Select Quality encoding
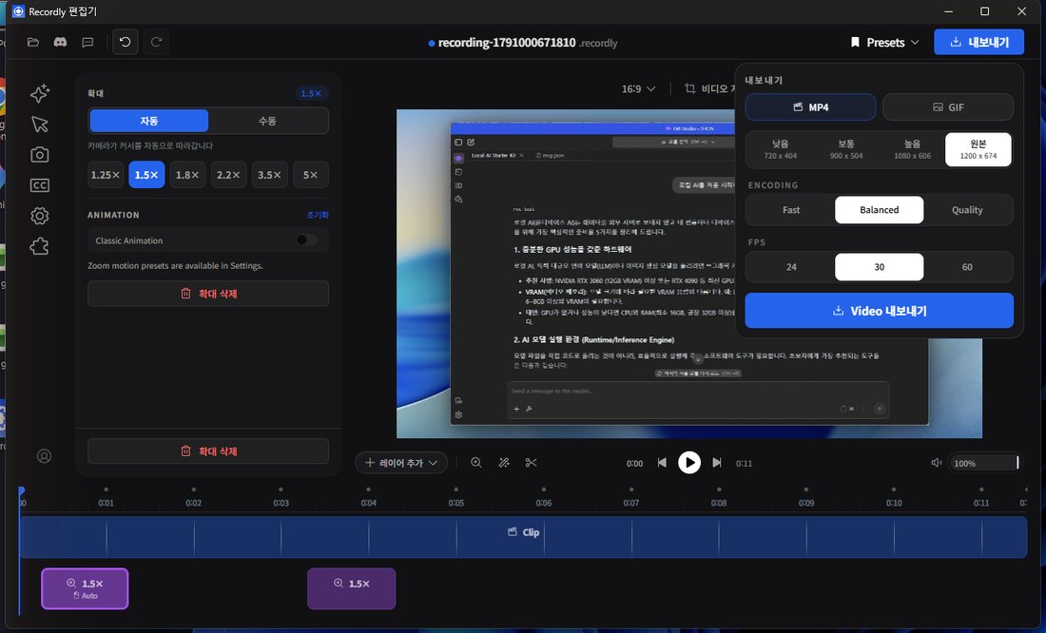Screen dimensions: 1046x633 [967, 209]
